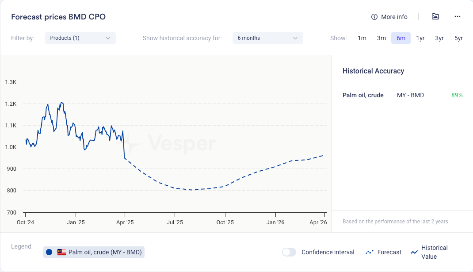Image resolution: width=473 pixels, height=272 pixels.
Task: Select the 6m time range
Action: click(x=401, y=38)
